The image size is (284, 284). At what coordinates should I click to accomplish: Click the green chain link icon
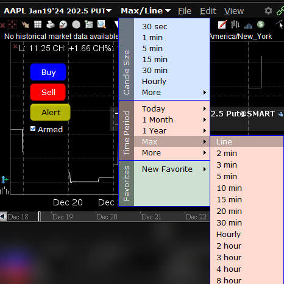(280, 10)
